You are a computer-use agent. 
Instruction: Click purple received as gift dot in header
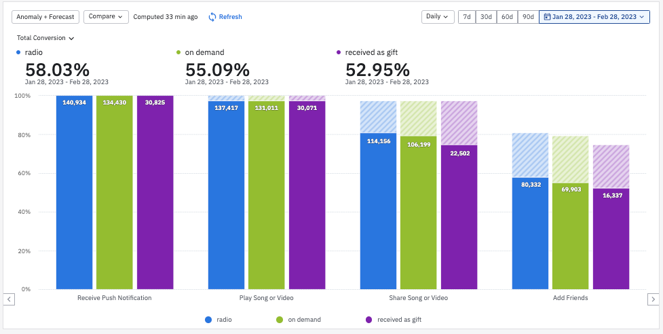tap(338, 53)
